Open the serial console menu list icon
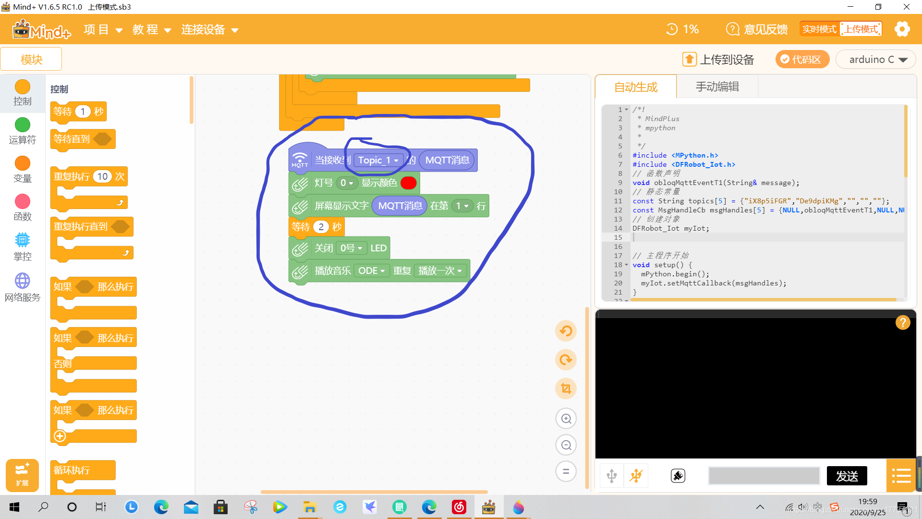This screenshot has width=922, height=519. (x=901, y=476)
